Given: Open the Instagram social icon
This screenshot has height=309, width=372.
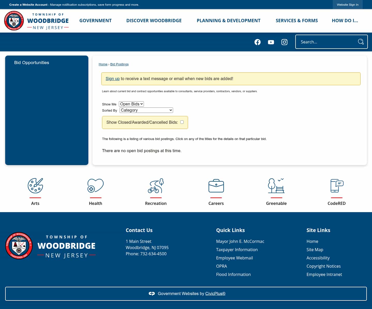Looking at the screenshot, I should [284, 42].
